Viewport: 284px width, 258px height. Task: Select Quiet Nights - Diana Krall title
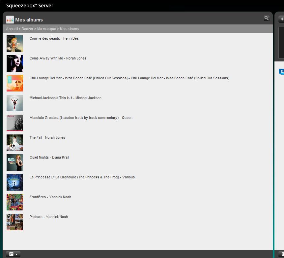pyautogui.click(x=49, y=158)
